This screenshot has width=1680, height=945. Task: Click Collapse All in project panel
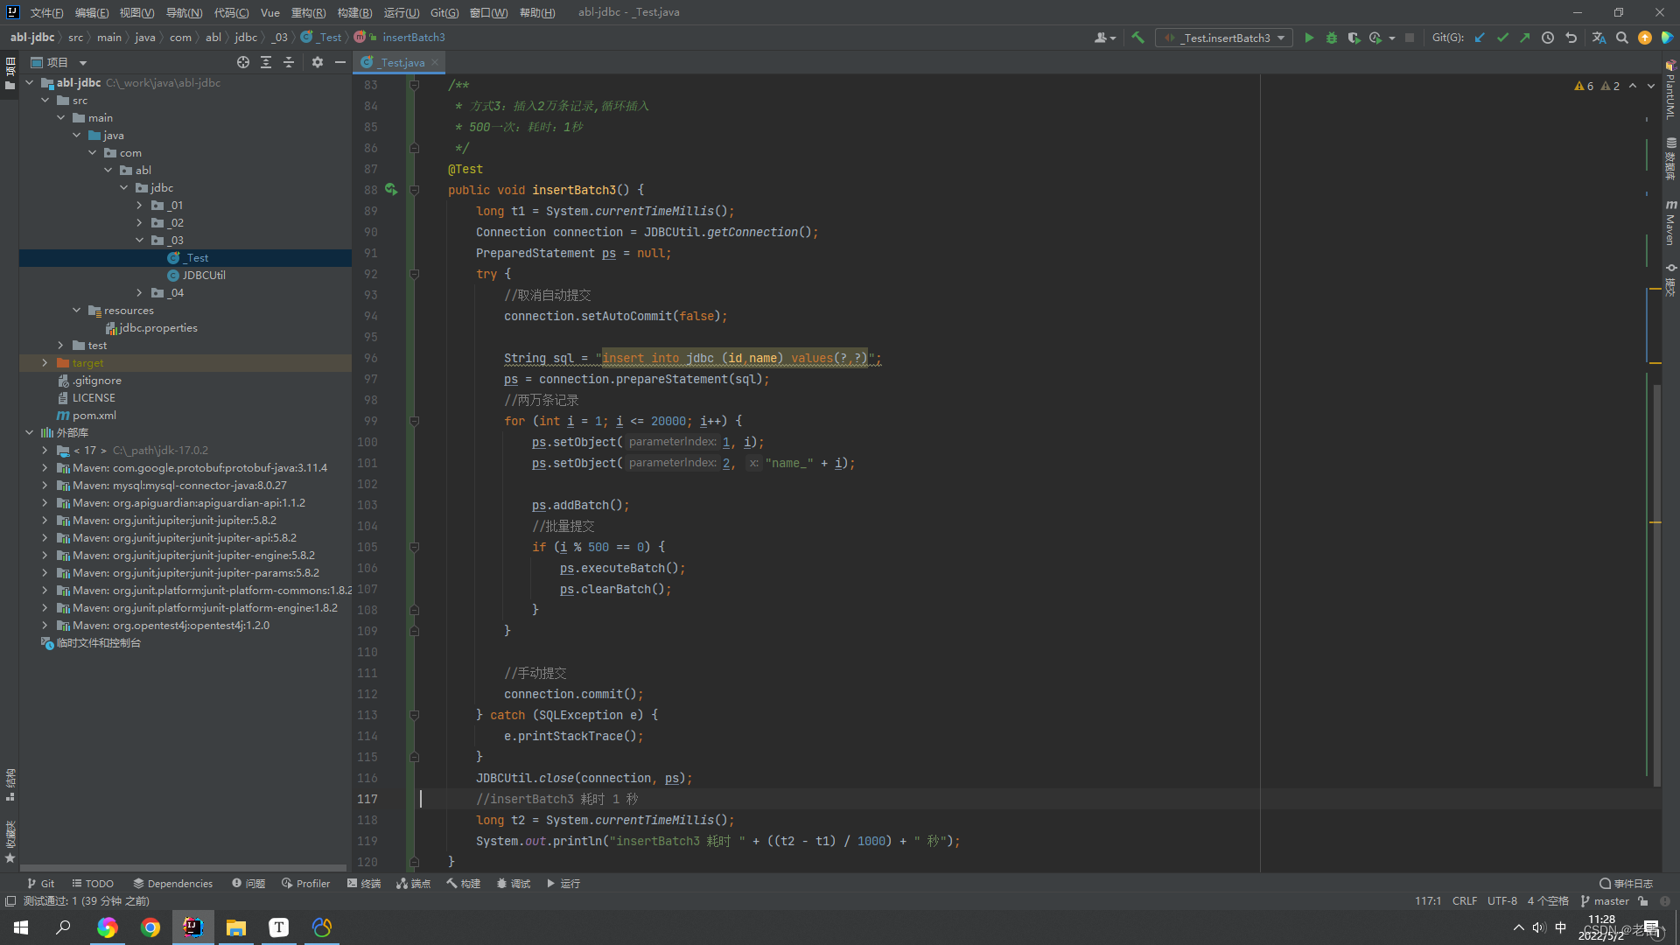(x=289, y=62)
